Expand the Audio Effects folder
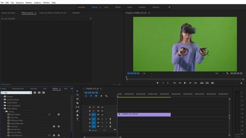Screen dimensions: 246x138 coord(2,103)
